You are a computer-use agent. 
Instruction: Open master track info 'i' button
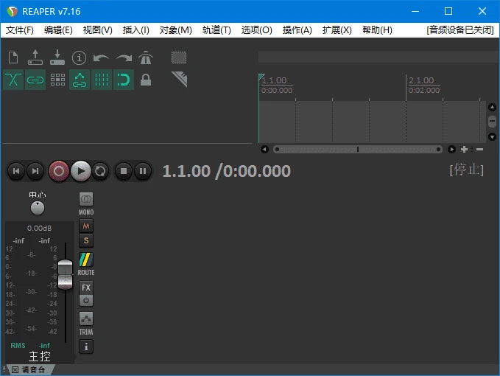[86, 347]
